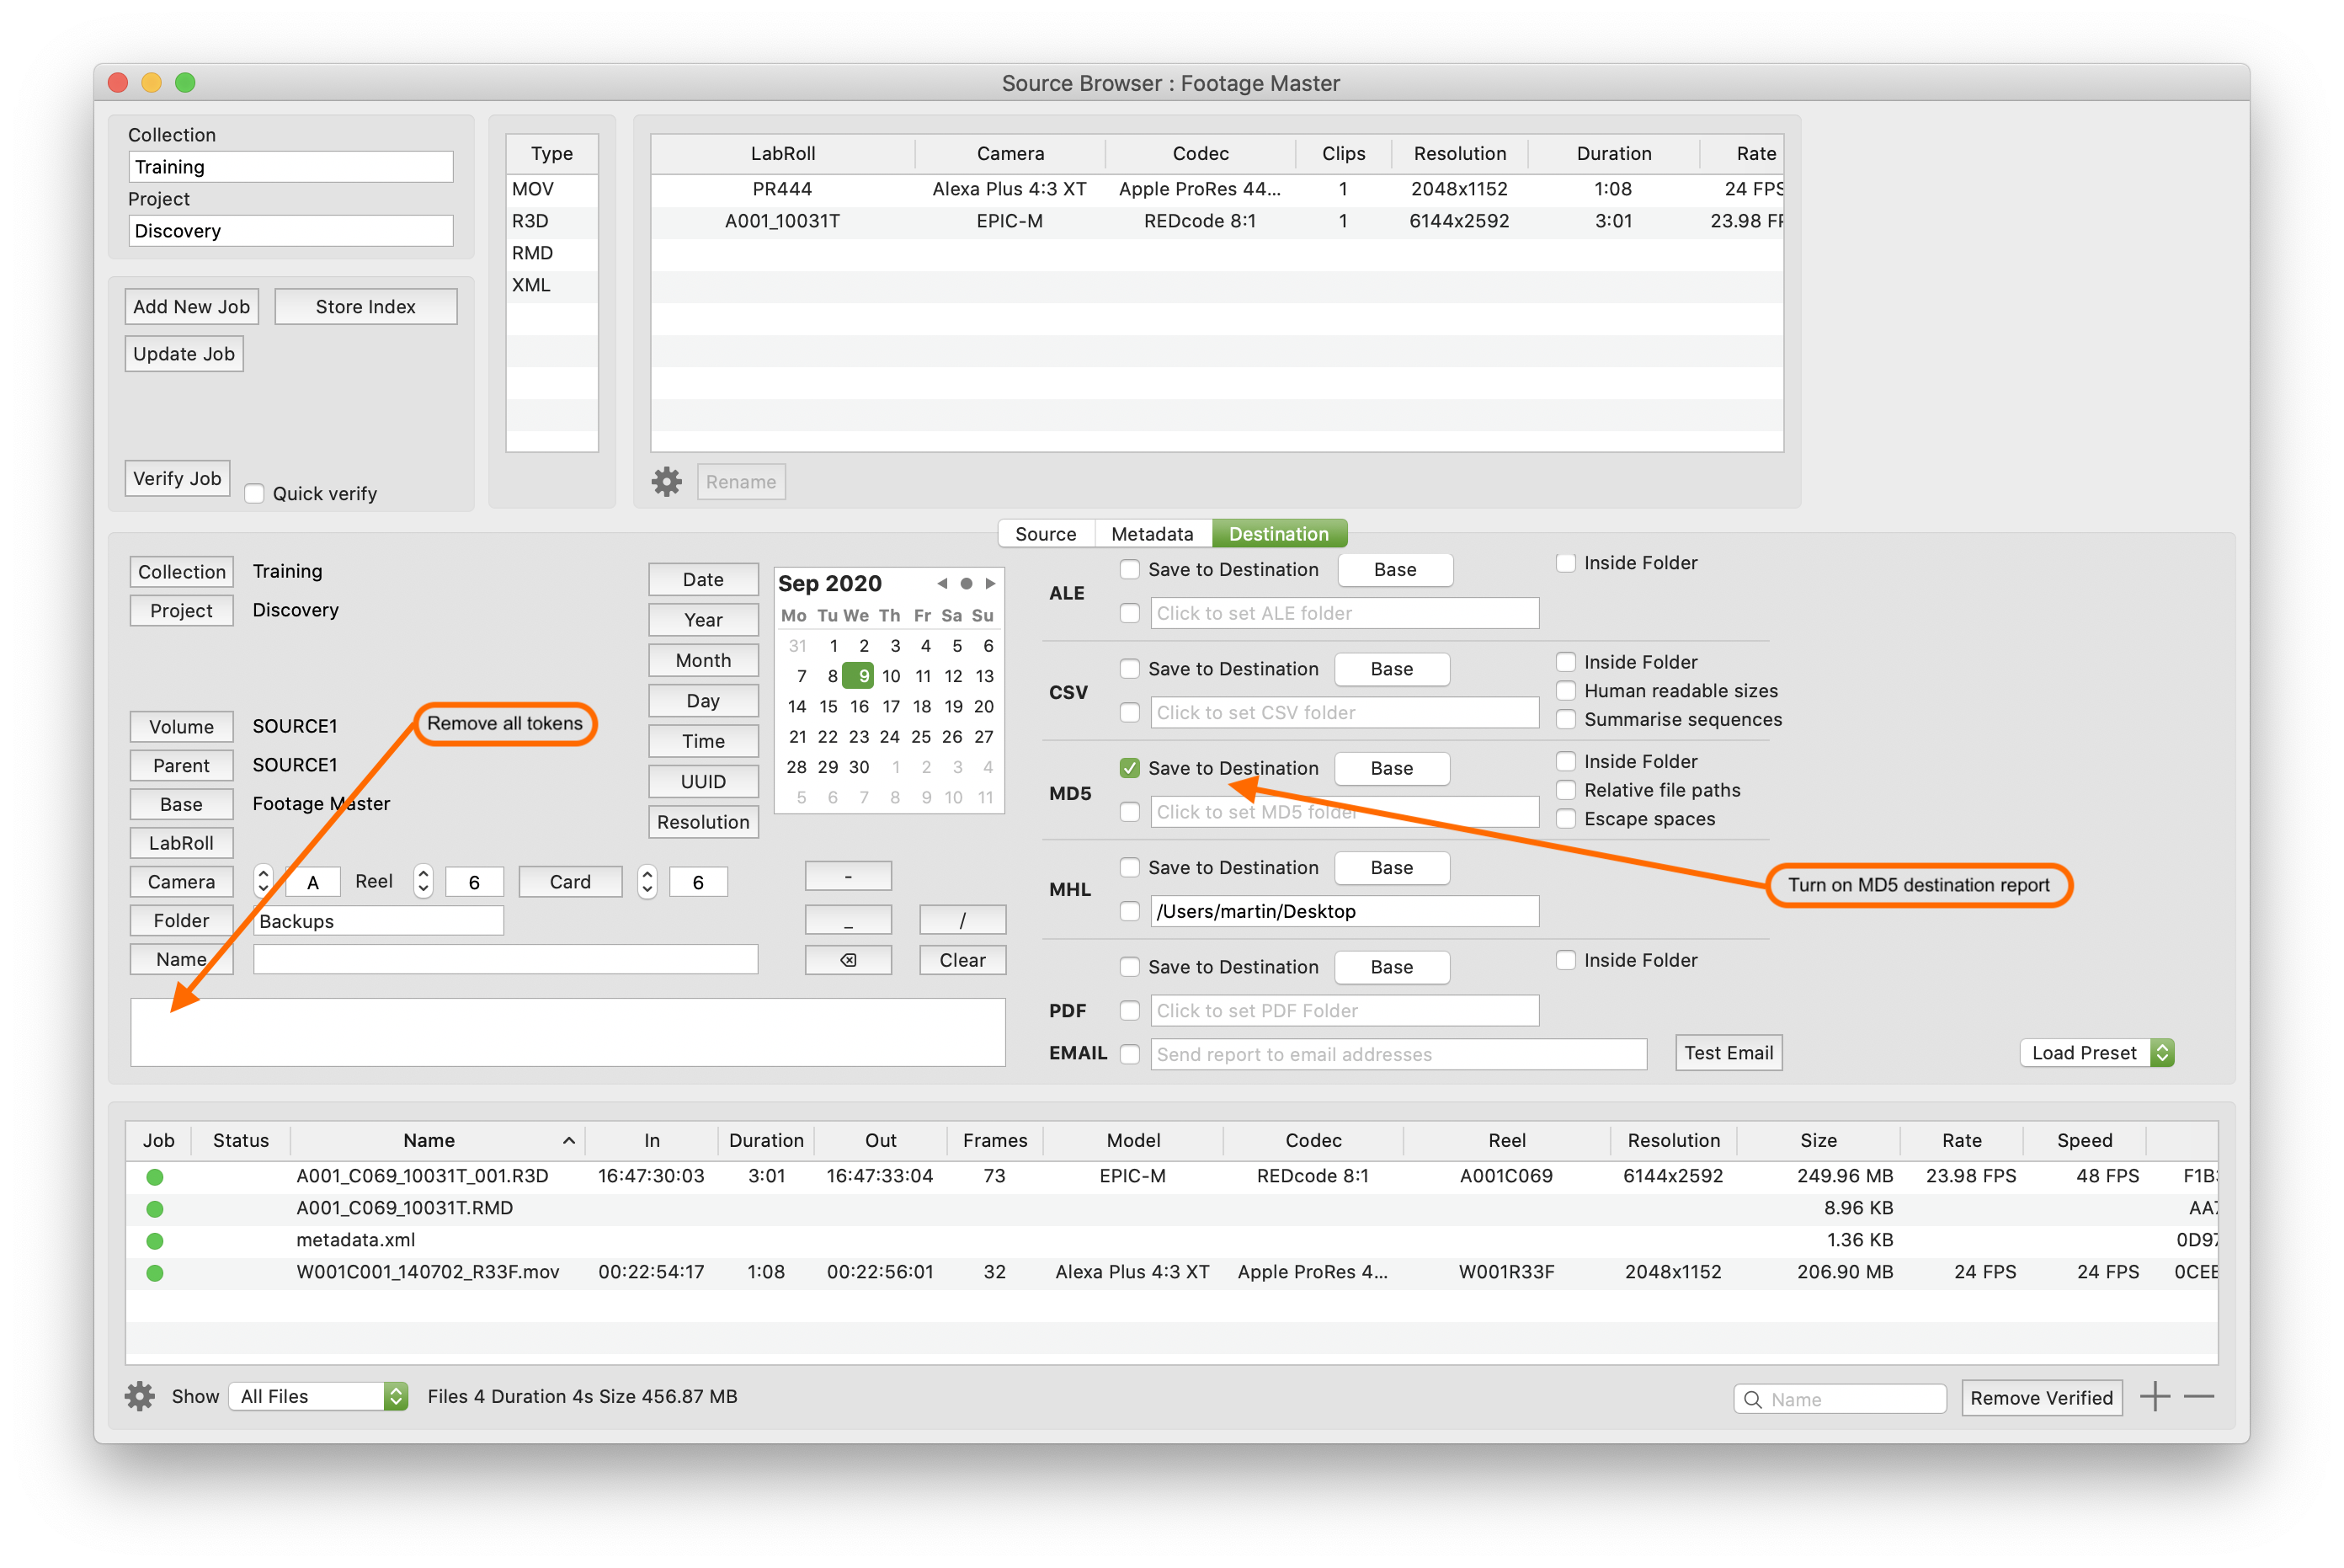
Task: Click the Clear tokens button
Action: point(962,960)
